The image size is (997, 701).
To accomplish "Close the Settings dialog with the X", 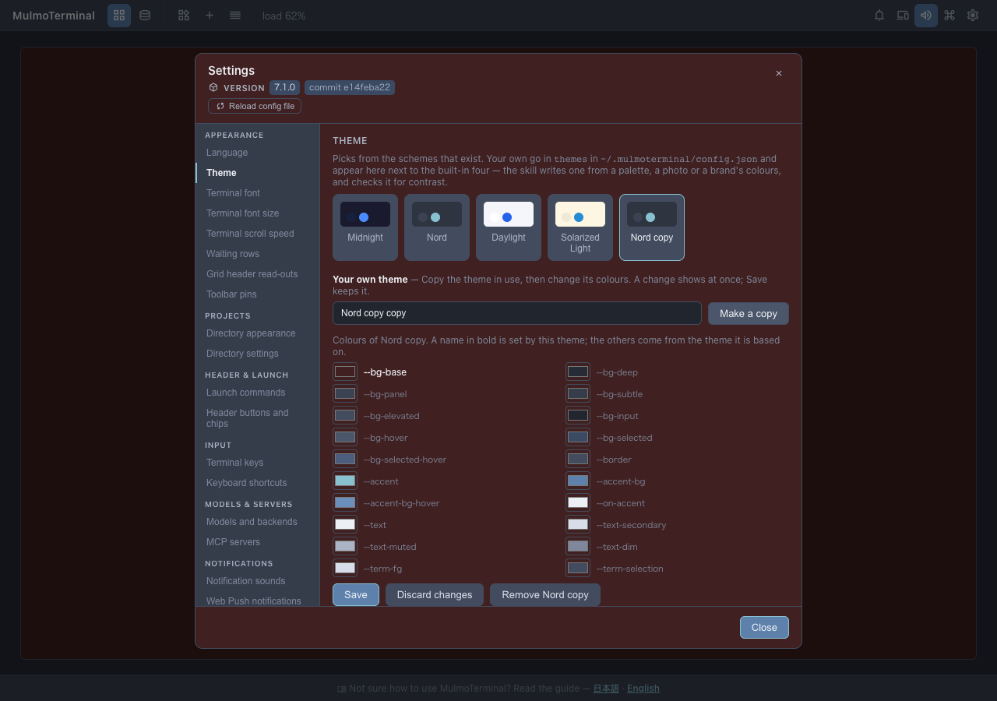I will click(779, 73).
